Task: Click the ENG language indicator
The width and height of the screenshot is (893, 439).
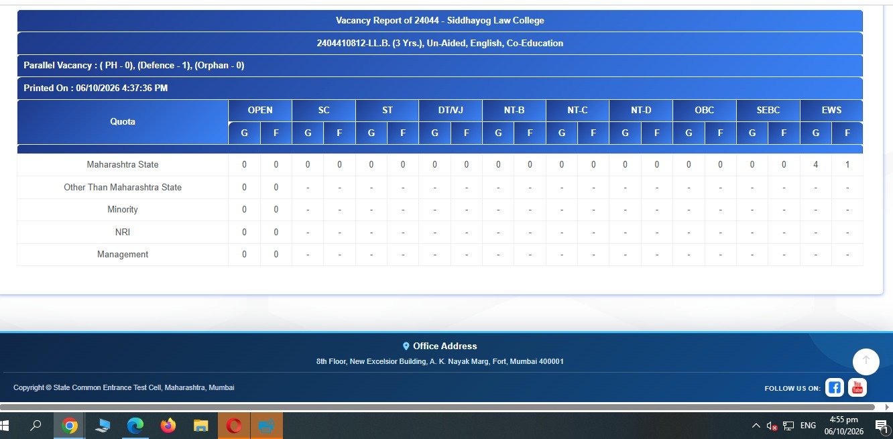Action: point(808,426)
